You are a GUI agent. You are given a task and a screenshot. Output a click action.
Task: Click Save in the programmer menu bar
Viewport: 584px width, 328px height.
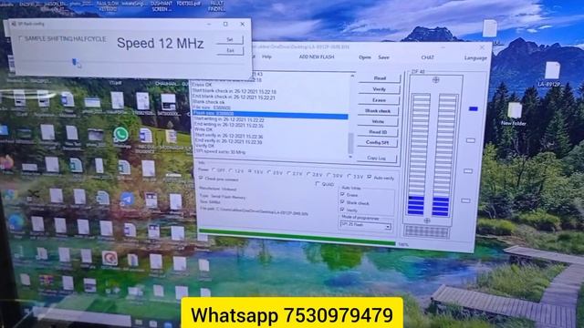(383, 57)
